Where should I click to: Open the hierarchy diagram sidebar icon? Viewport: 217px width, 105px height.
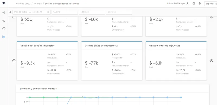(4, 13)
